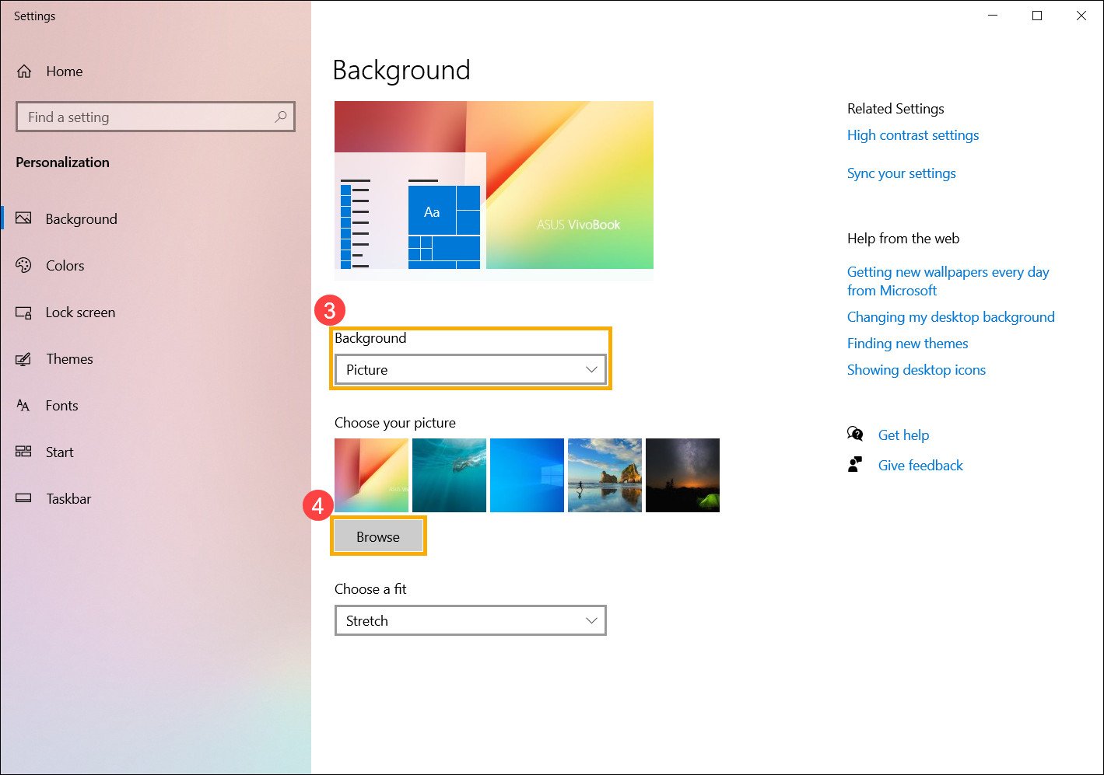The width and height of the screenshot is (1104, 775).
Task: Open Changing my desktop background link
Action: pos(951,317)
